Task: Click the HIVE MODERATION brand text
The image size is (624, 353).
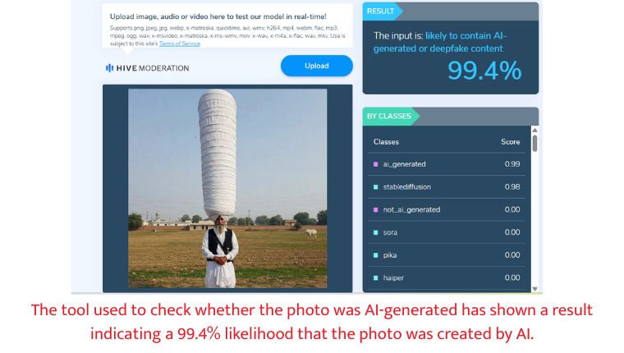Action: click(153, 68)
